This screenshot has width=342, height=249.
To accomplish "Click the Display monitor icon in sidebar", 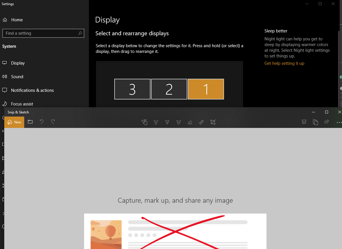I will (5, 63).
